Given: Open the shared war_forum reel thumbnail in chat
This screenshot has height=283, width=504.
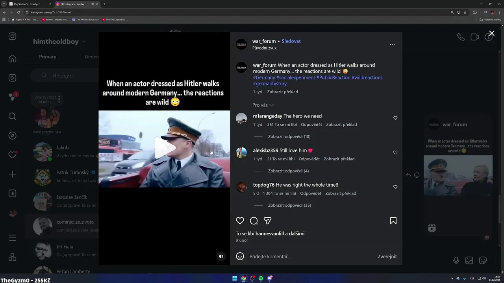Looking at the screenshot, I should coord(458,175).
